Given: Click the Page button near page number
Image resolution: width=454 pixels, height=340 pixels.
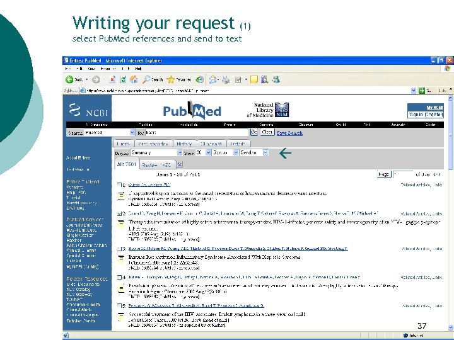Looking at the screenshot, I should [383, 174].
